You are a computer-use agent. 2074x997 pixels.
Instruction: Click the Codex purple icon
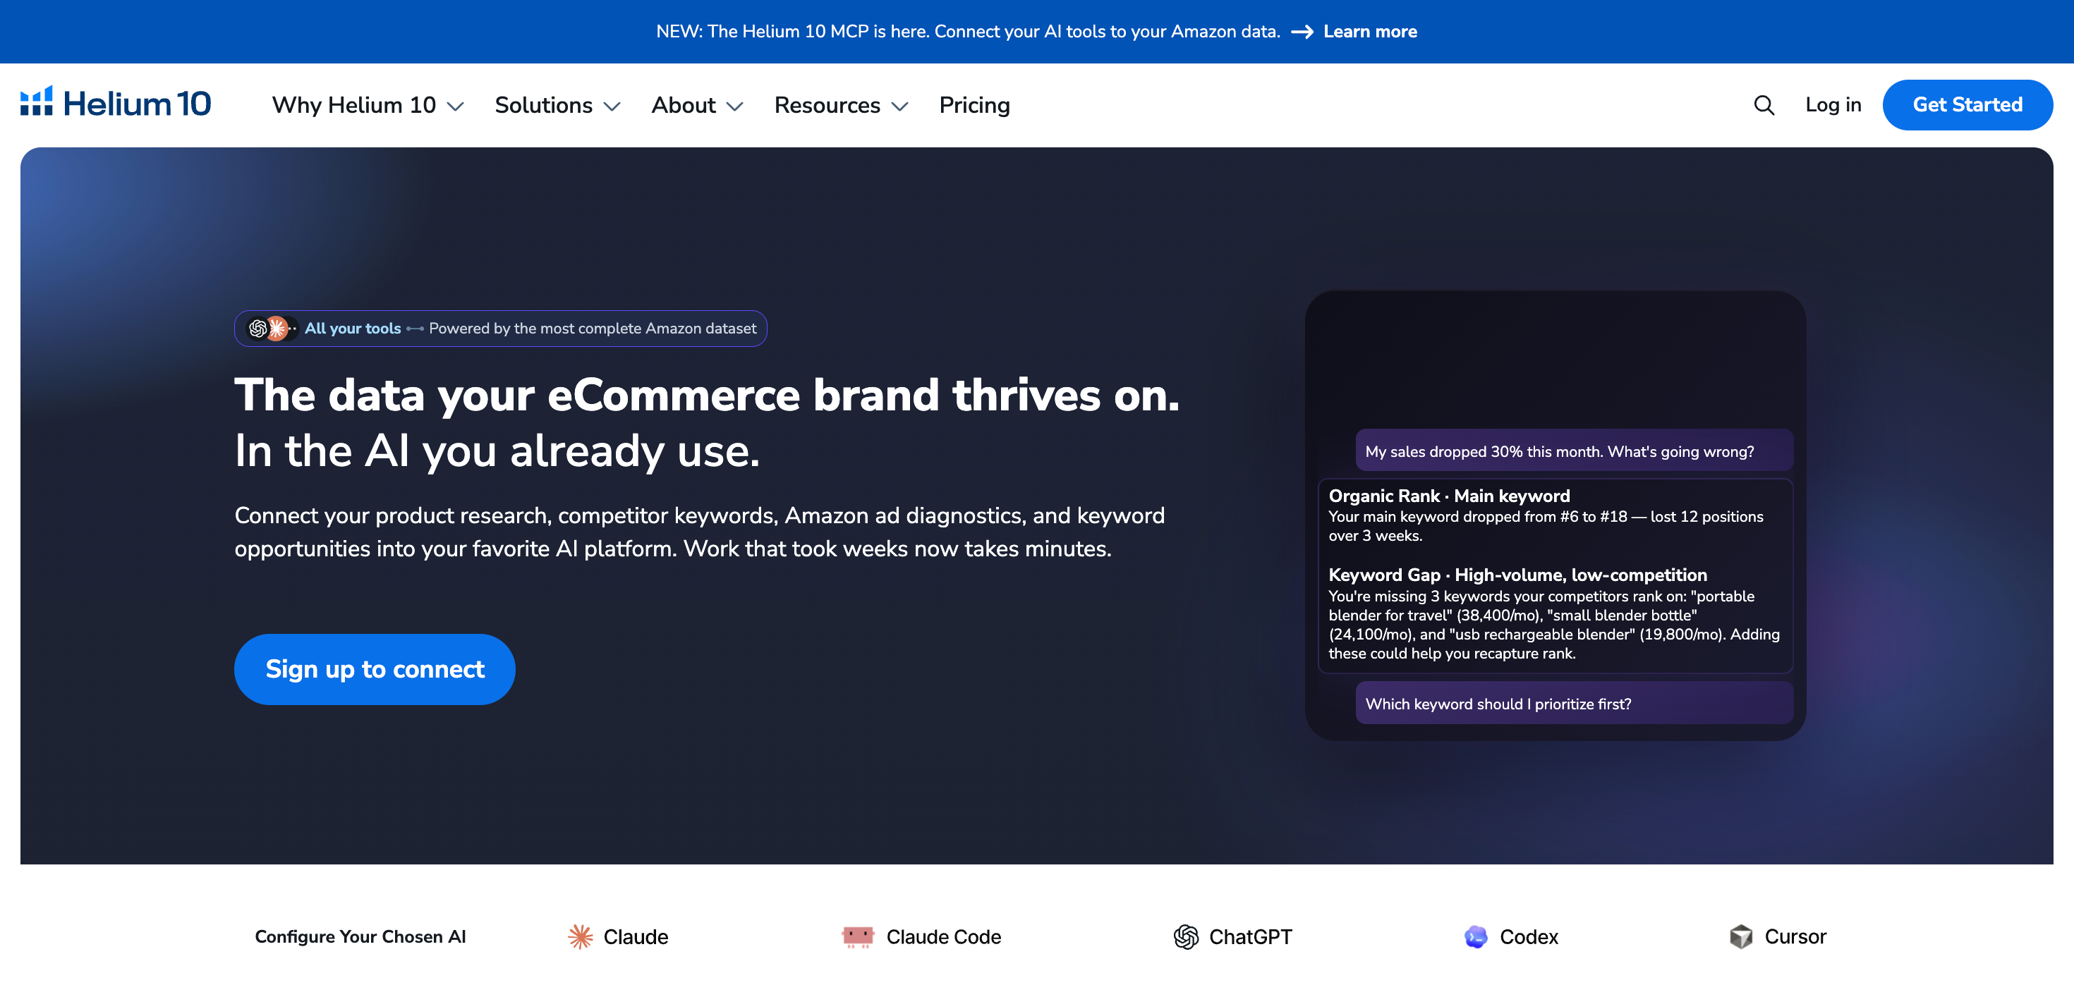(1476, 936)
